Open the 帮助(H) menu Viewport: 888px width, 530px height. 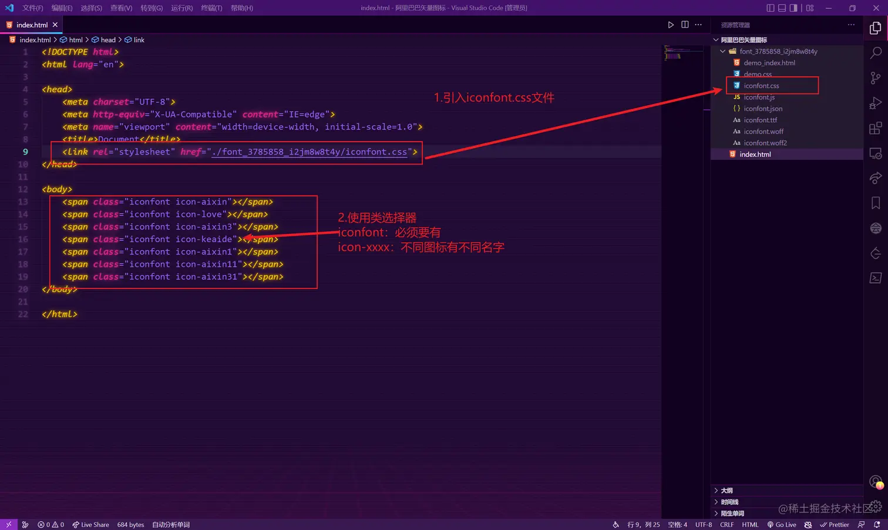pos(241,8)
